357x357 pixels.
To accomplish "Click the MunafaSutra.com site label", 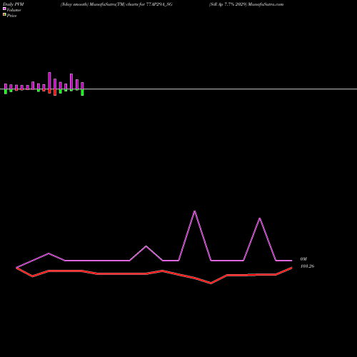I will pyautogui.click(x=266, y=4).
